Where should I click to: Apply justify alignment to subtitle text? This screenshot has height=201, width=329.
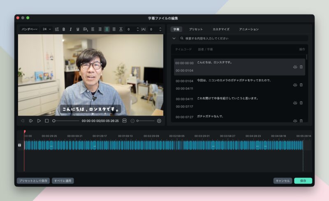click(114, 29)
